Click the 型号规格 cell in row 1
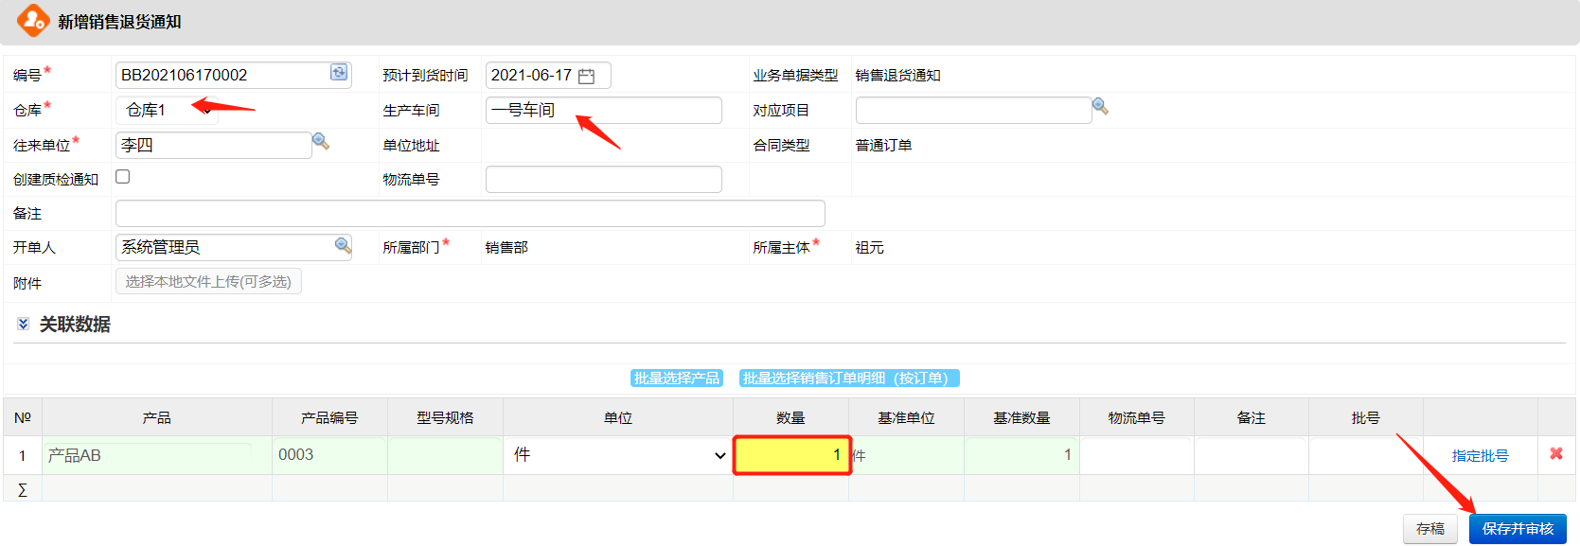This screenshot has height=546, width=1580. [x=445, y=455]
